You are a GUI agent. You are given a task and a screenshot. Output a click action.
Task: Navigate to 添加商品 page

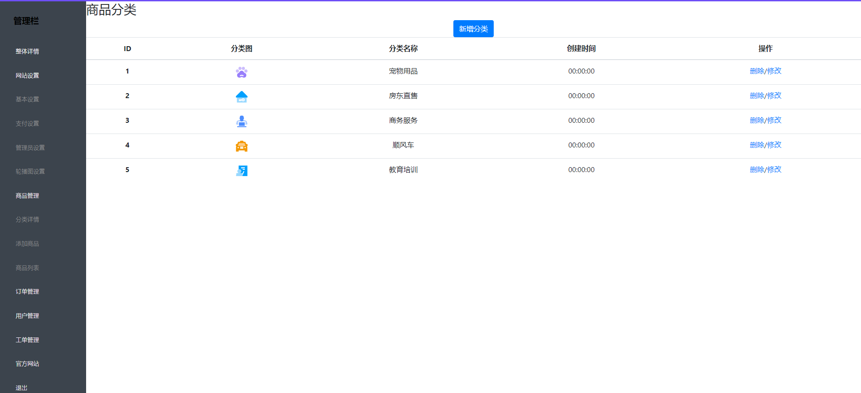27,244
